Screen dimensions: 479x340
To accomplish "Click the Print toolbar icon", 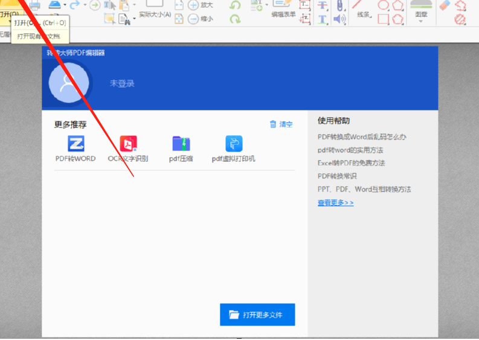I will click(34, 5).
